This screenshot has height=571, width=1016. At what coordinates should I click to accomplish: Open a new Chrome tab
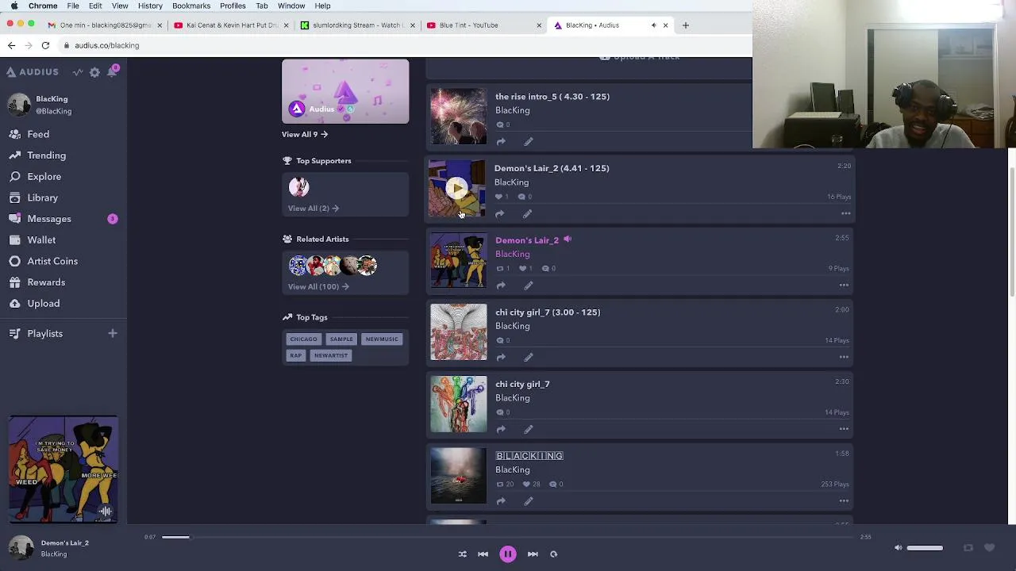686,25
